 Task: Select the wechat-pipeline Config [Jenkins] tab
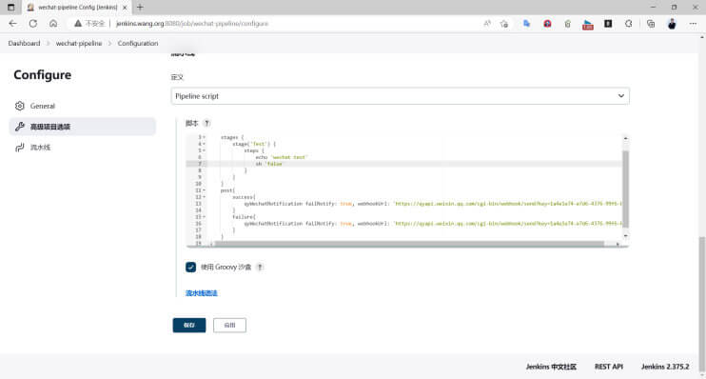click(x=77, y=8)
